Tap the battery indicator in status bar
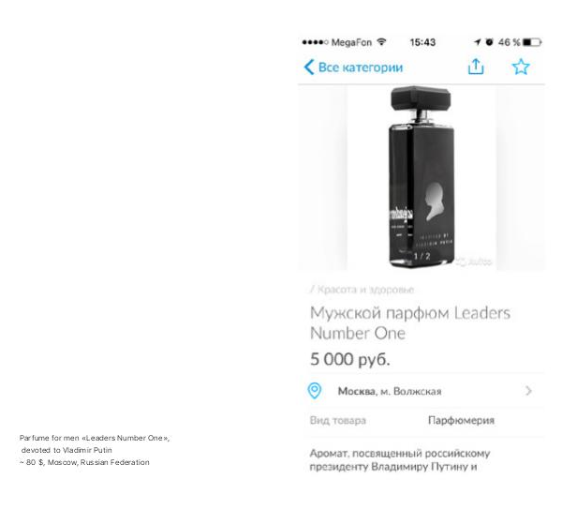Viewport: 562px width, 509px height. point(532,42)
